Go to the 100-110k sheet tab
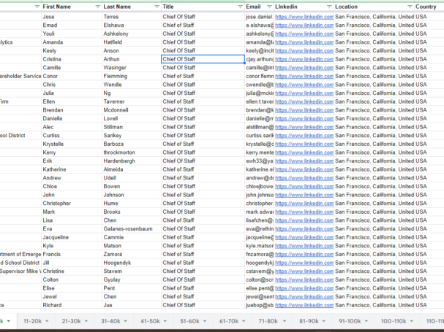This screenshot has height=332, width=444. (x=394, y=321)
